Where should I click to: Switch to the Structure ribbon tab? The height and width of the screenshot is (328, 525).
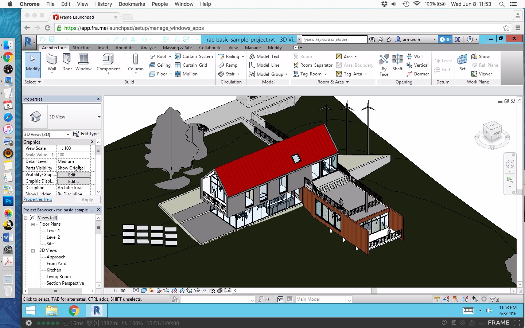[81, 48]
